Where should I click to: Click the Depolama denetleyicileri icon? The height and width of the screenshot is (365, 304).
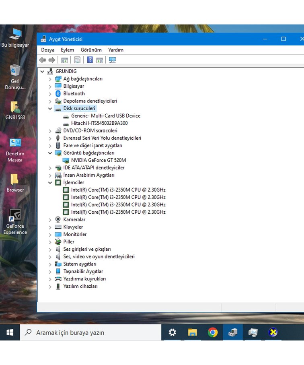click(x=58, y=101)
